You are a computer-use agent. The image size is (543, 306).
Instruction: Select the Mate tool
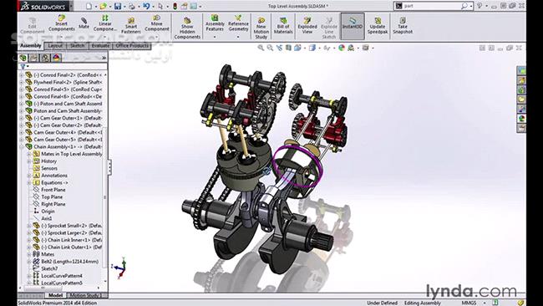click(x=84, y=23)
